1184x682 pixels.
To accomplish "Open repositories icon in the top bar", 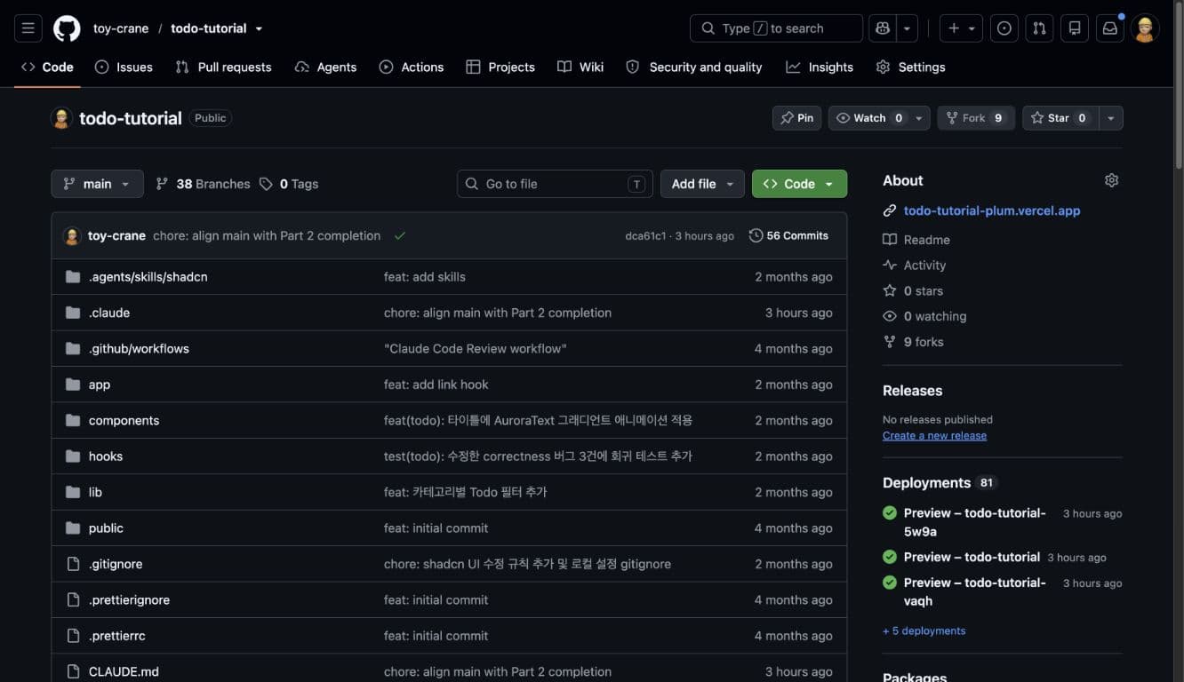I will [1075, 28].
